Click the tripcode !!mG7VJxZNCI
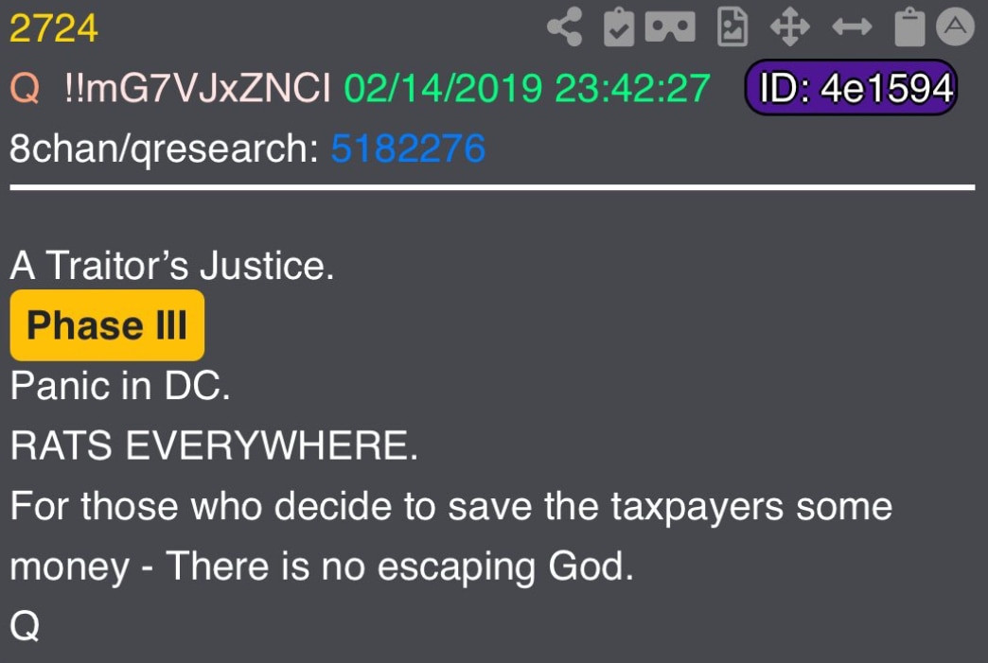This screenshot has width=988, height=663. (x=197, y=88)
